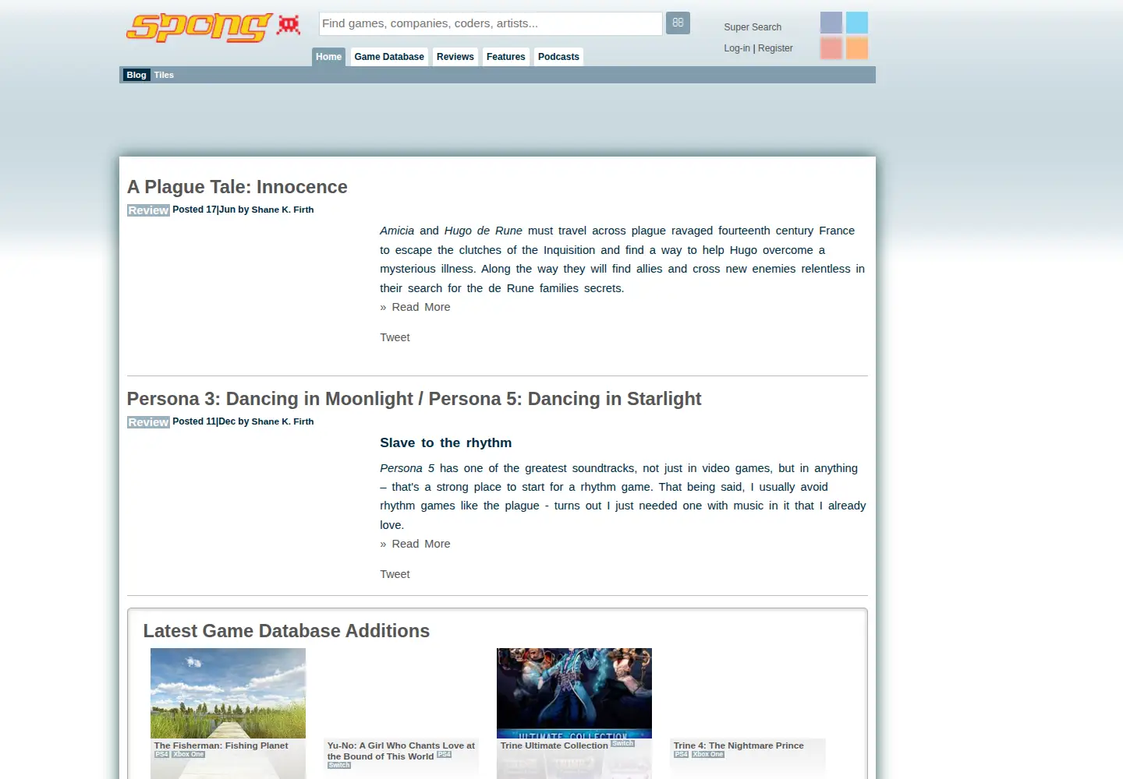This screenshot has height=779, width=1123.
Task: Click 'Slave to the rhythm' heading
Action: (446, 442)
